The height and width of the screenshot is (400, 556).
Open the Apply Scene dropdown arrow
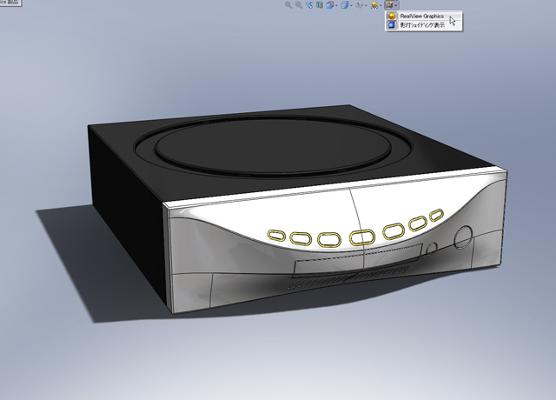click(x=381, y=5)
